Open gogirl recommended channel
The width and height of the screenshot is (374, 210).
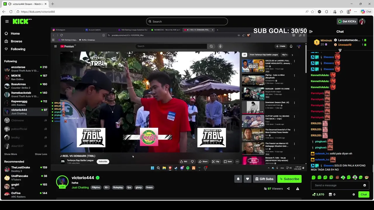click(25, 186)
